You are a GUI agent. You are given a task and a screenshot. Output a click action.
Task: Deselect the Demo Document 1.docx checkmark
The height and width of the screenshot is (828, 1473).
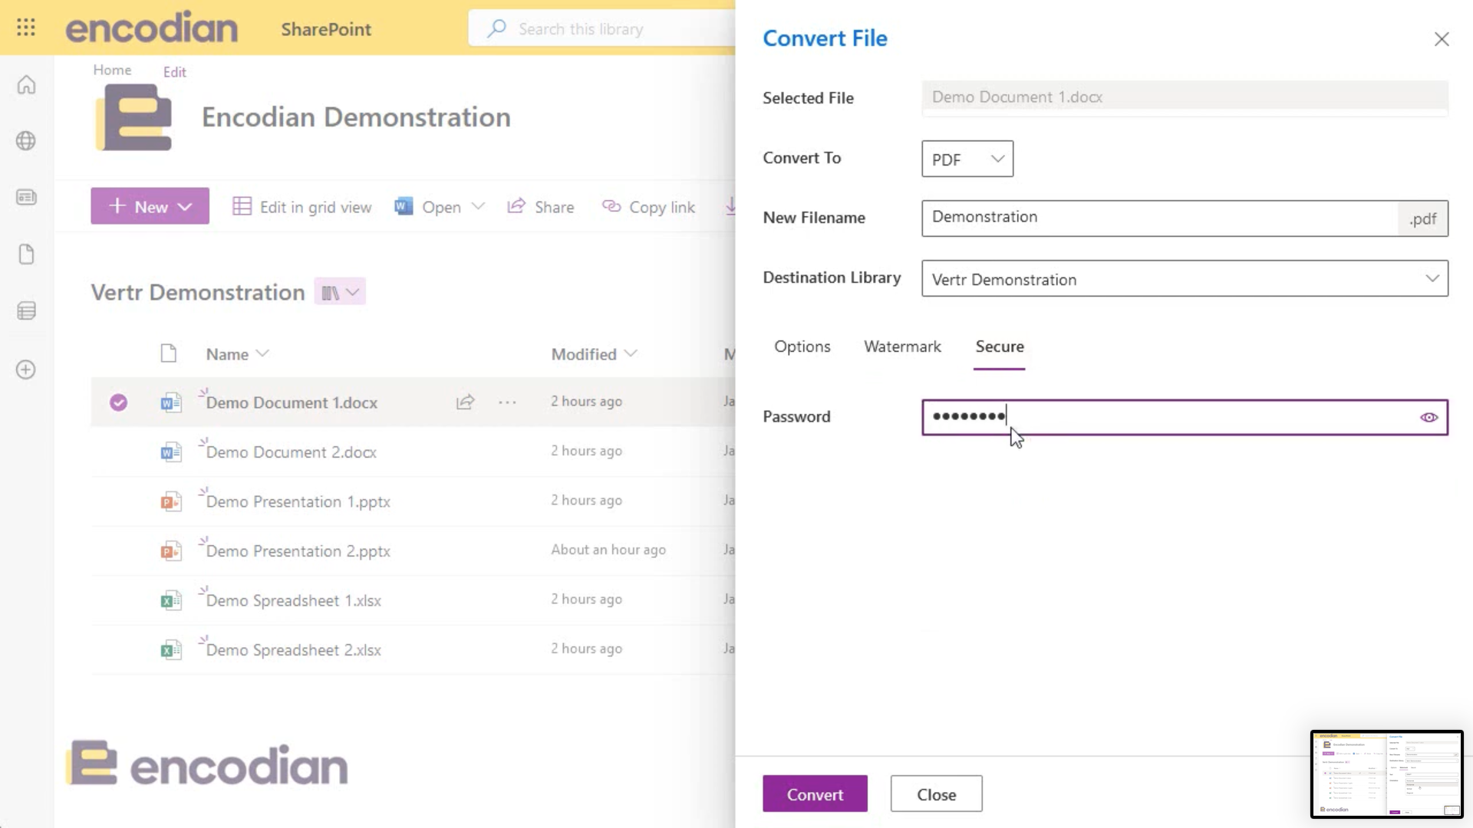coord(118,402)
